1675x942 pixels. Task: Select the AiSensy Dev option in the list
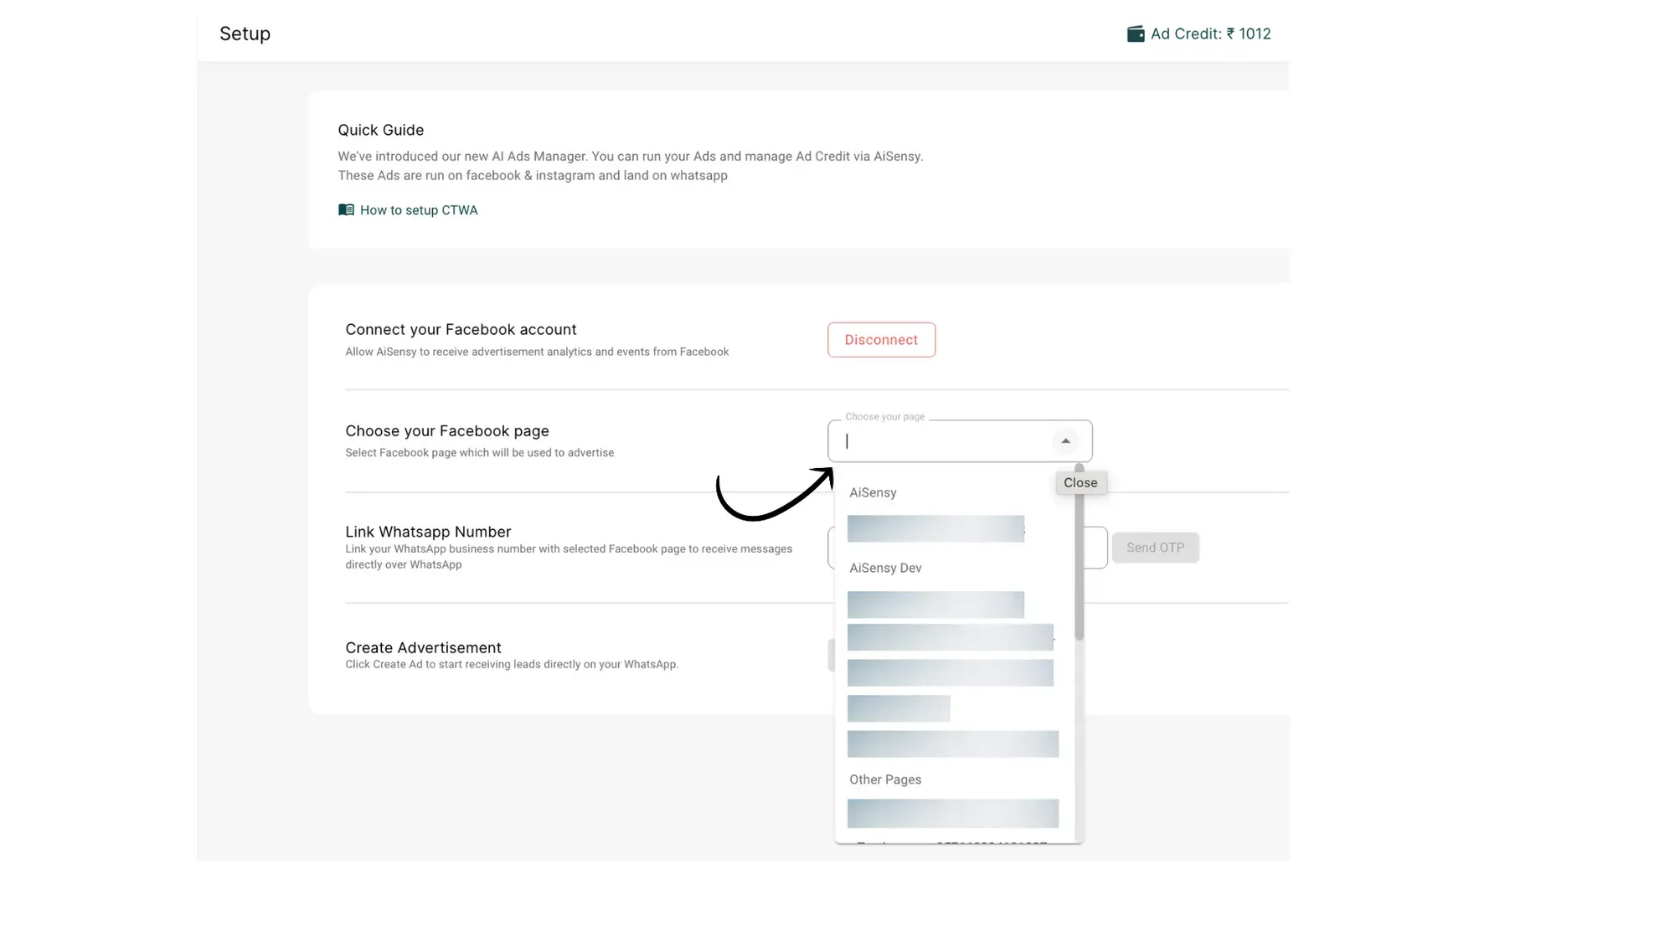coord(885,569)
